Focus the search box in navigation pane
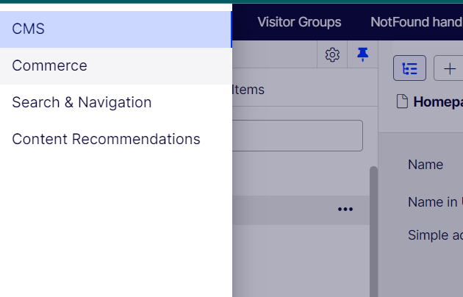 pyautogui.click(x=298, y=136)
